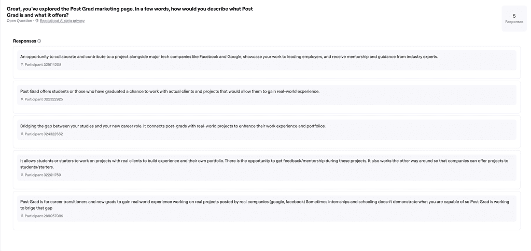Open the response about feedback/mentorship during projects
This screenshot has width=531, height=251.
[x=267, y=168]
